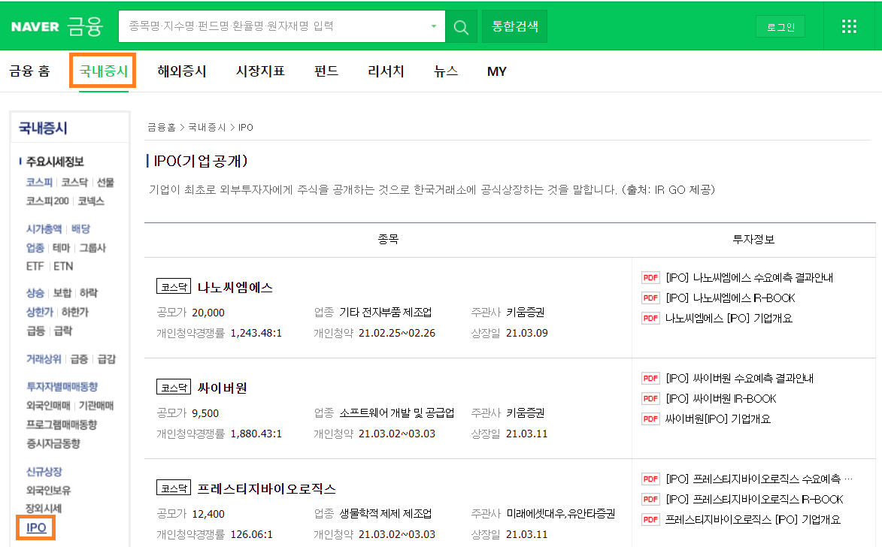Open 프레스티지바이오로직스 [IPO] 기업개요 document
The width and height of the screenshot is (882, 547).
[x=753, y=519]
